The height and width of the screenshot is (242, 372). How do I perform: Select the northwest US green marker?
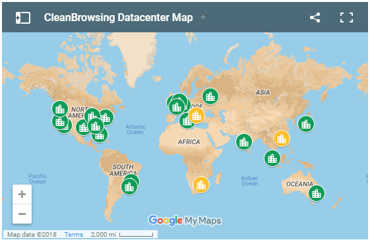click(x=60, y=109)
